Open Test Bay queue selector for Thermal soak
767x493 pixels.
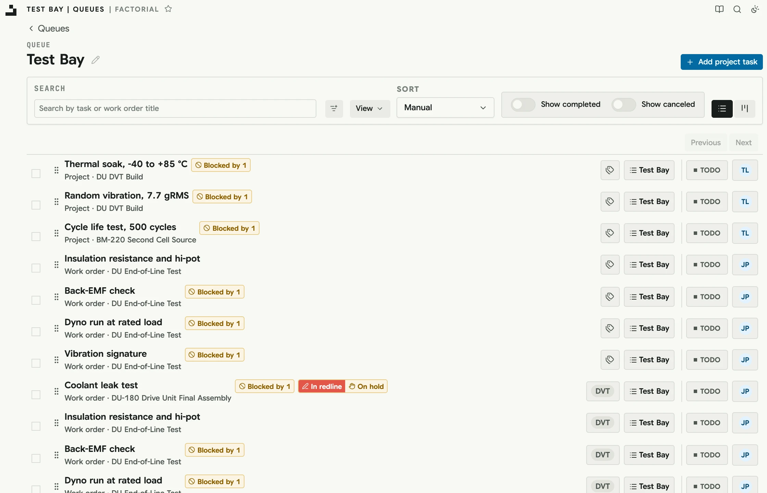pos(649,170)
